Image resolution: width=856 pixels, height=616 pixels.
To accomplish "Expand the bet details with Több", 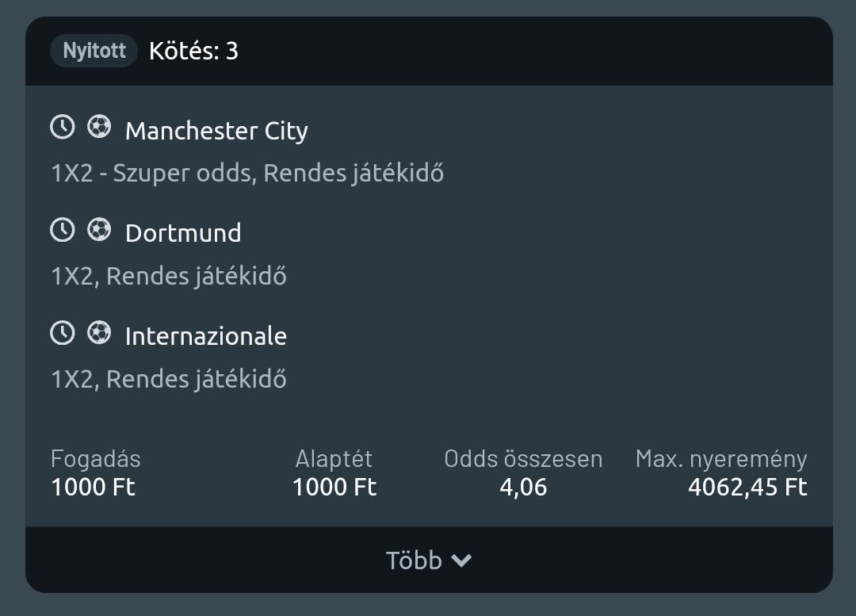I will tap(414, 561).
